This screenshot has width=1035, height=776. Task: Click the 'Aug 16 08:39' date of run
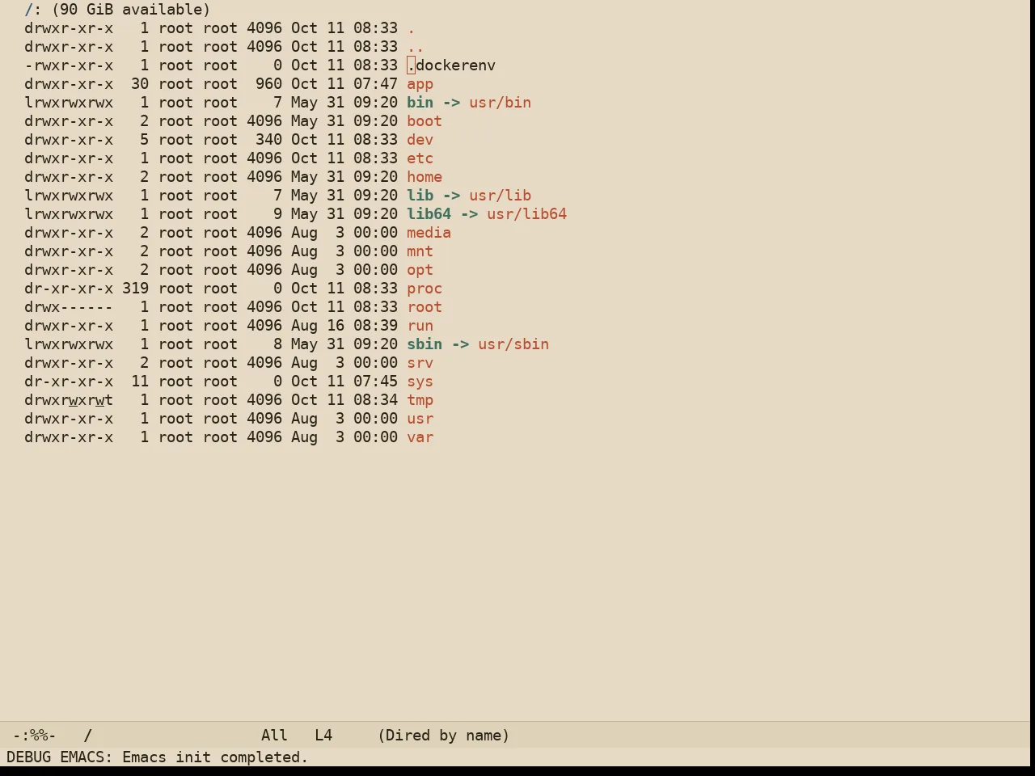[x=344, y=326]
